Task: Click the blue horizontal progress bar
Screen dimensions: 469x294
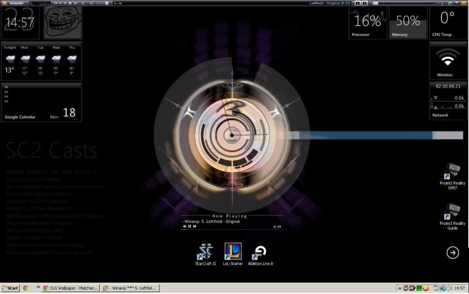Action: (x=371, y=135)
